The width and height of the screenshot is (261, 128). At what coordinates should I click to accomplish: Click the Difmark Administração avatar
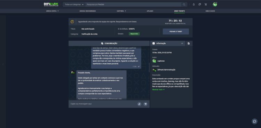point(154,70)
